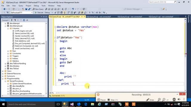Viewport: 191px width, 107px height.
Task: Close the SQLQuery35.sql tab
Action: pos(84,17)
